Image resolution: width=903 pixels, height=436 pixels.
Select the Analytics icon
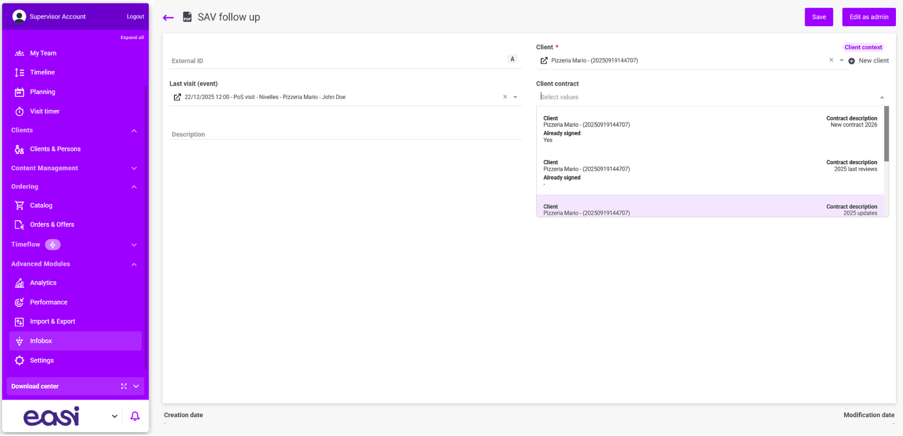pos(19,283)
